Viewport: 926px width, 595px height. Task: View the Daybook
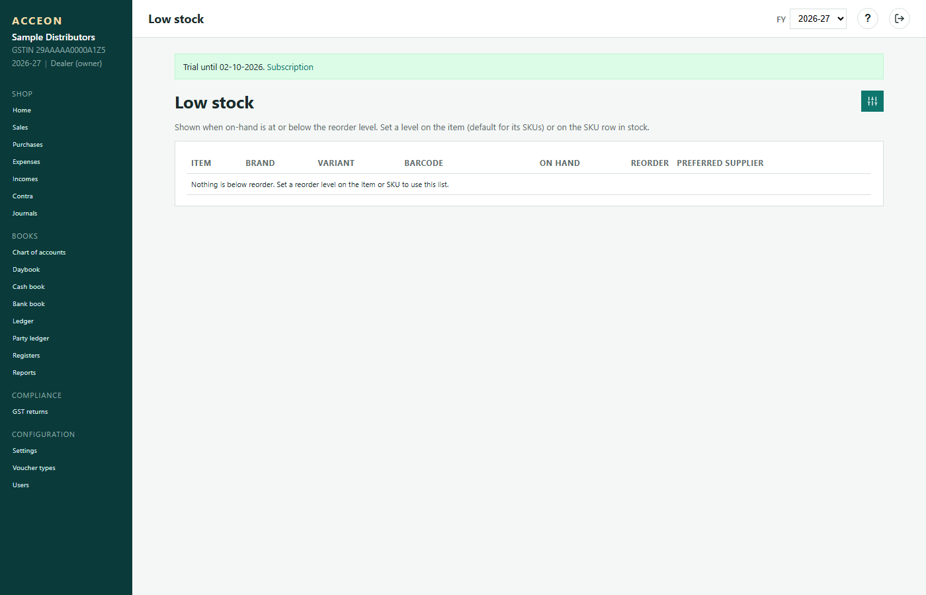[x=26, y=270]
